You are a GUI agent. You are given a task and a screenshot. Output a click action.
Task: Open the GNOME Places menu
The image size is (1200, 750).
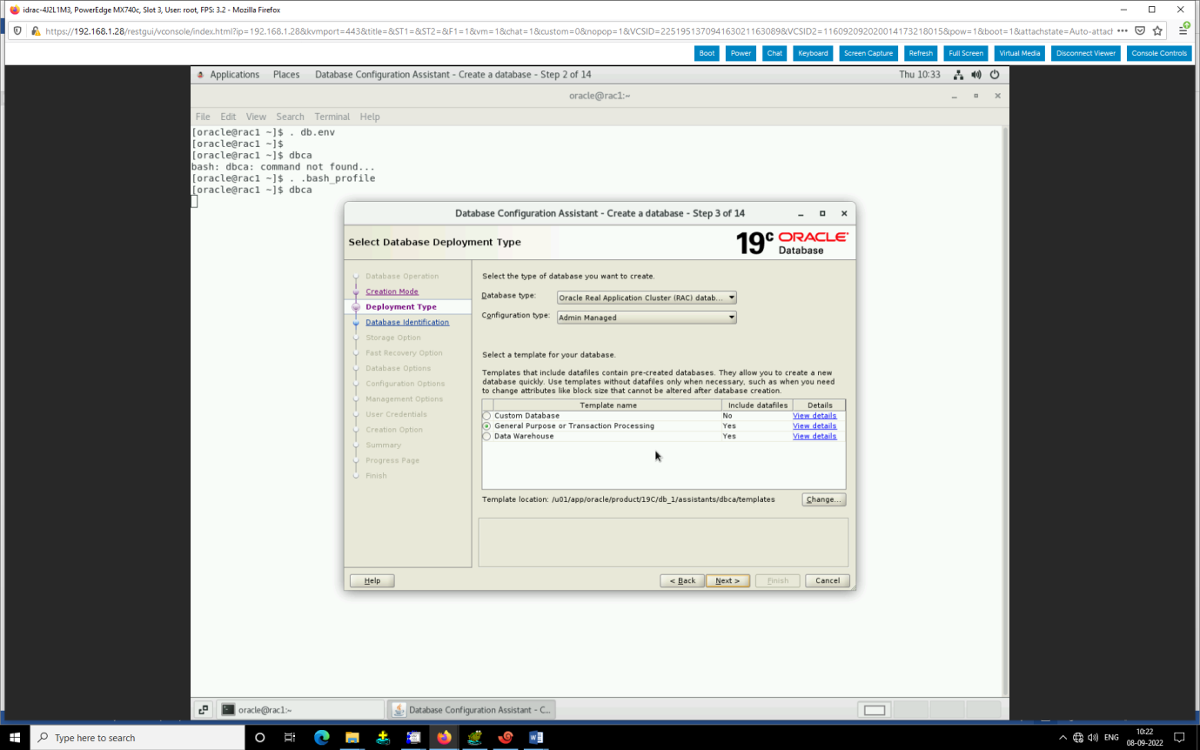(286, 75)
